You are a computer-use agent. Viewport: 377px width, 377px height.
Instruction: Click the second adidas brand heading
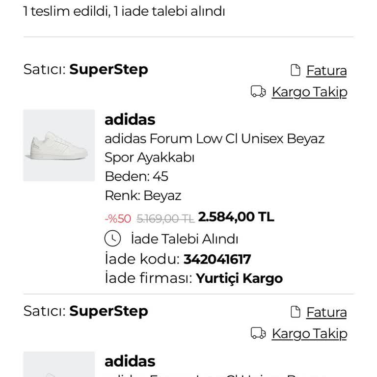pos(130,361)
